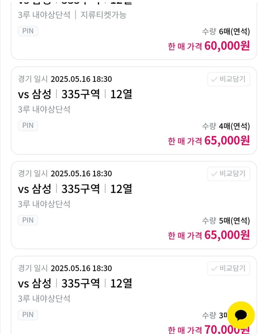Click the 수량 6매(연석) quantity text
The width and height of the screenshot is (267, 334).
[x=226, y=31]
